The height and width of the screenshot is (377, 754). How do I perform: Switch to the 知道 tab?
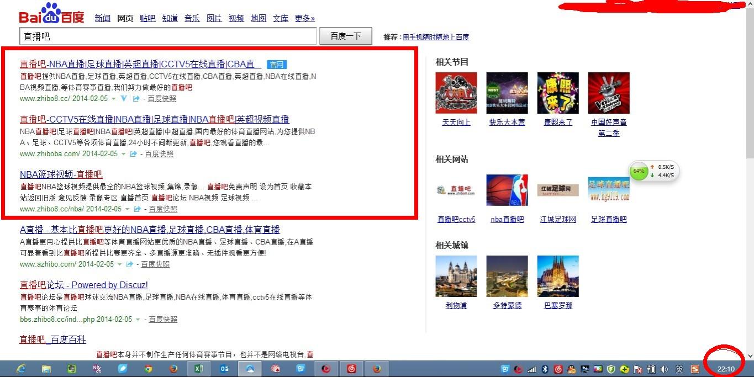pyautogui.click(x=170, y=18)
